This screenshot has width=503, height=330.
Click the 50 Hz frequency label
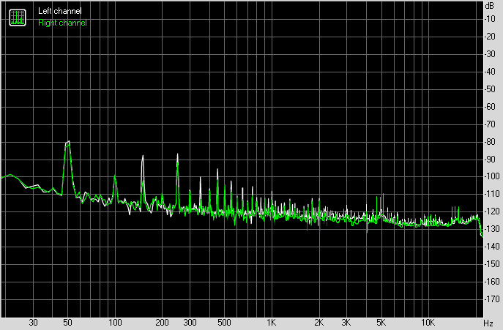(x=67, y=323)
